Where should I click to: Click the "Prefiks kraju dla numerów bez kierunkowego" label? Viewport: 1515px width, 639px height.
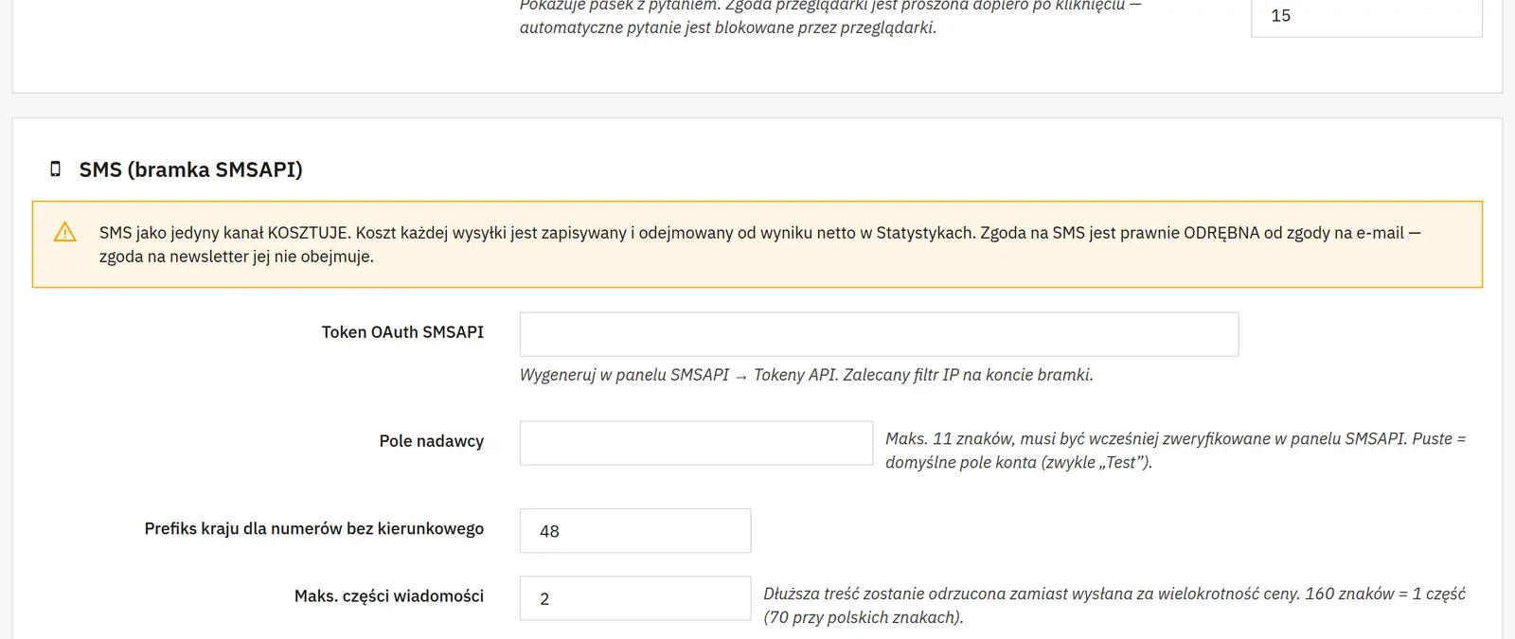pyautogui.click(x=313, y=528)
